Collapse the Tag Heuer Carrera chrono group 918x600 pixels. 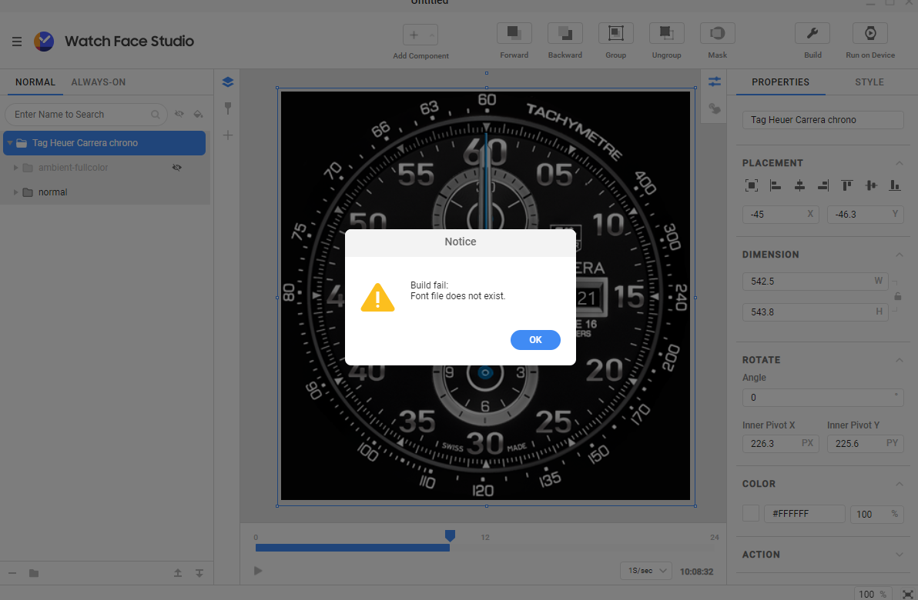(x=10, y=143)
